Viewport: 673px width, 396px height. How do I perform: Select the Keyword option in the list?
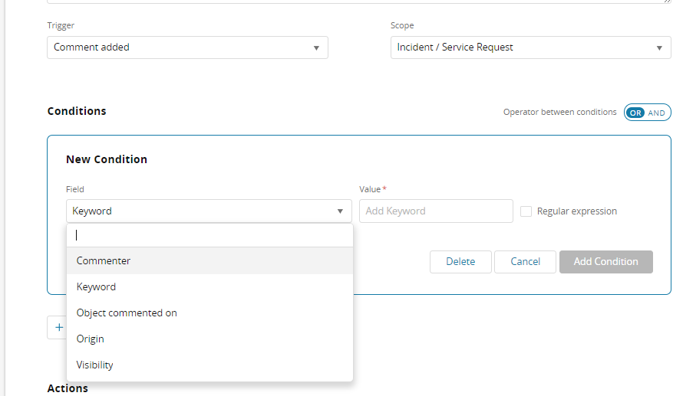pos(97,287)
